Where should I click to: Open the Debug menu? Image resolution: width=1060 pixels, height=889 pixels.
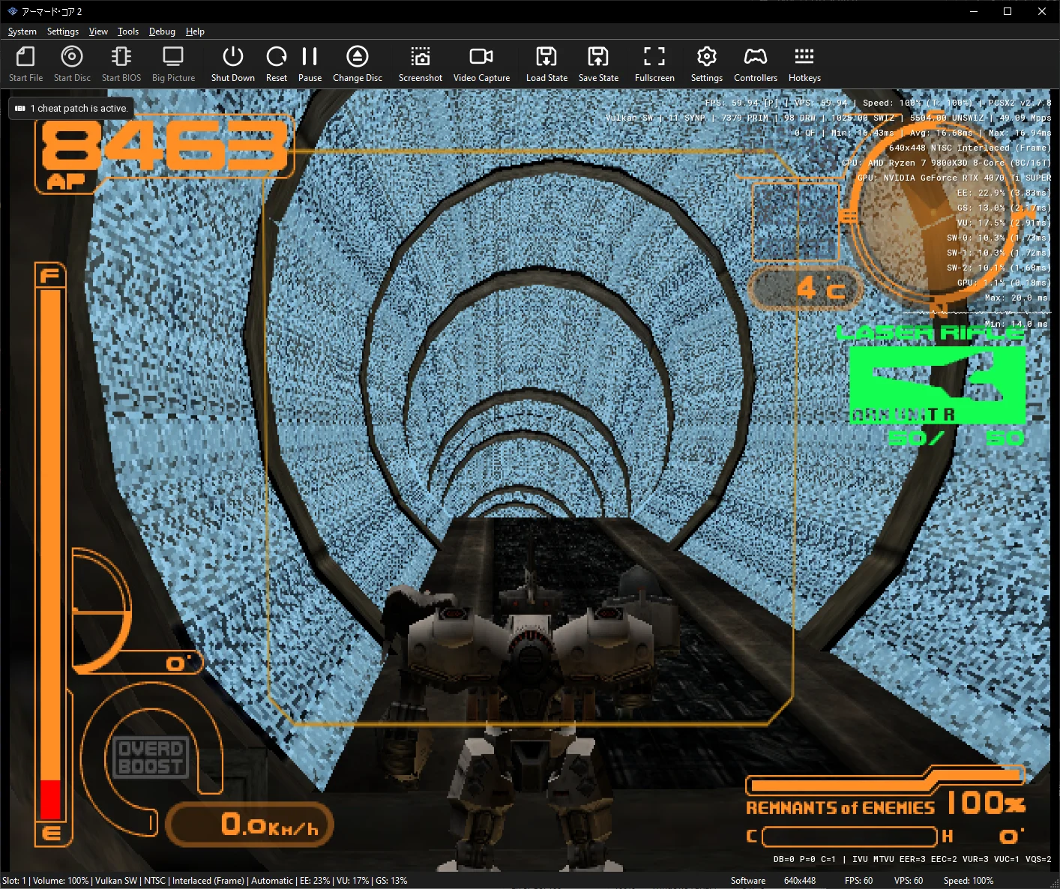point(162,31)
